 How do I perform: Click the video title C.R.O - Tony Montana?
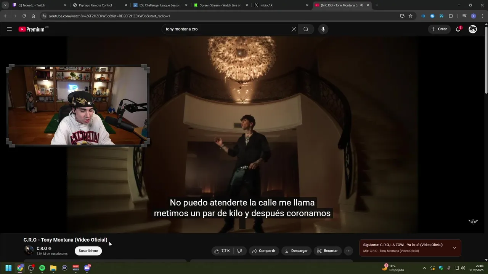[x=65, y=240]
